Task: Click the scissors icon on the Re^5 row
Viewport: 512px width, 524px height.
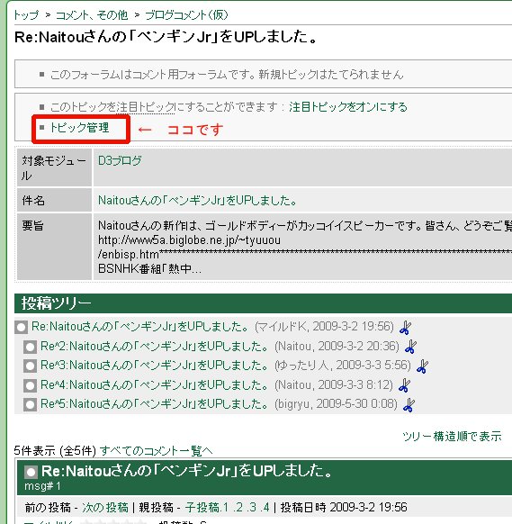Action: click(409, 405)
